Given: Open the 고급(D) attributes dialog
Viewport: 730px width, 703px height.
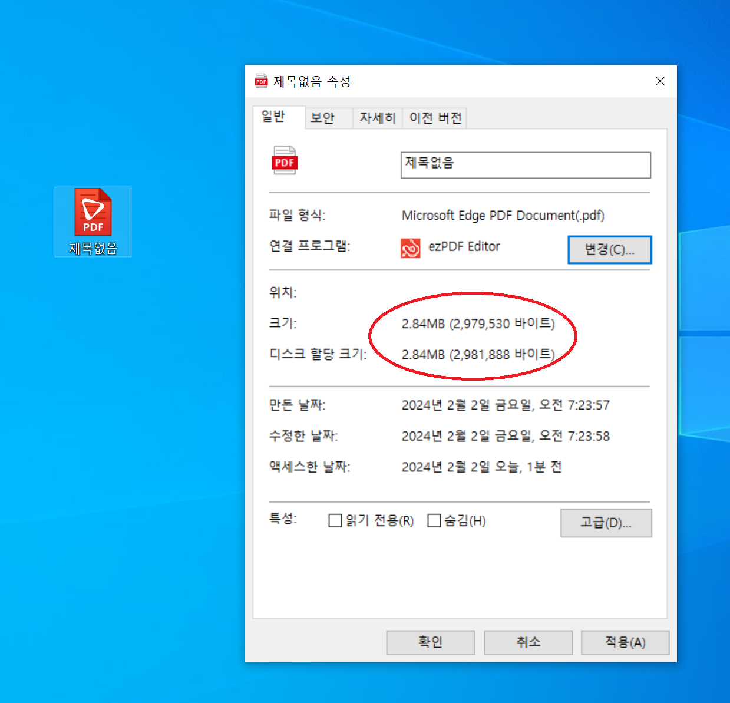Looking at the screenshot, I should pyautogui.click(x=606, y=523).
